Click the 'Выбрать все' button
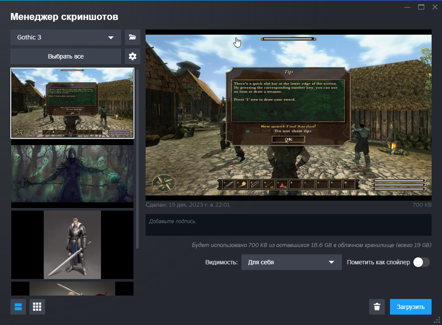 pyautogui.click(x=66, y=56)
